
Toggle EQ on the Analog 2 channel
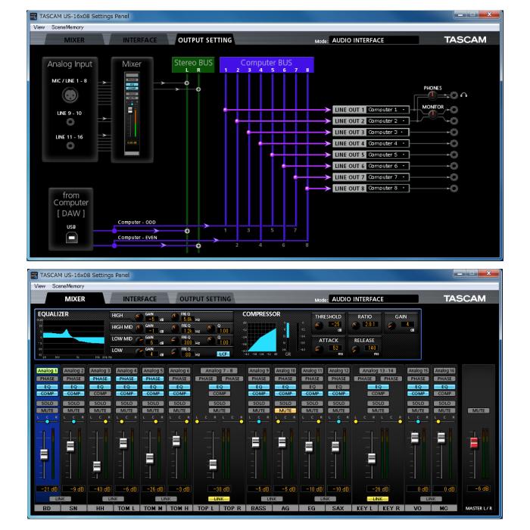point(73,387)
